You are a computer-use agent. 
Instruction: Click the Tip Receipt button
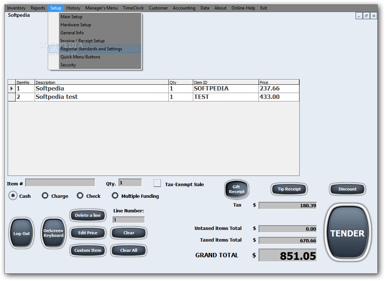(289, 189)
